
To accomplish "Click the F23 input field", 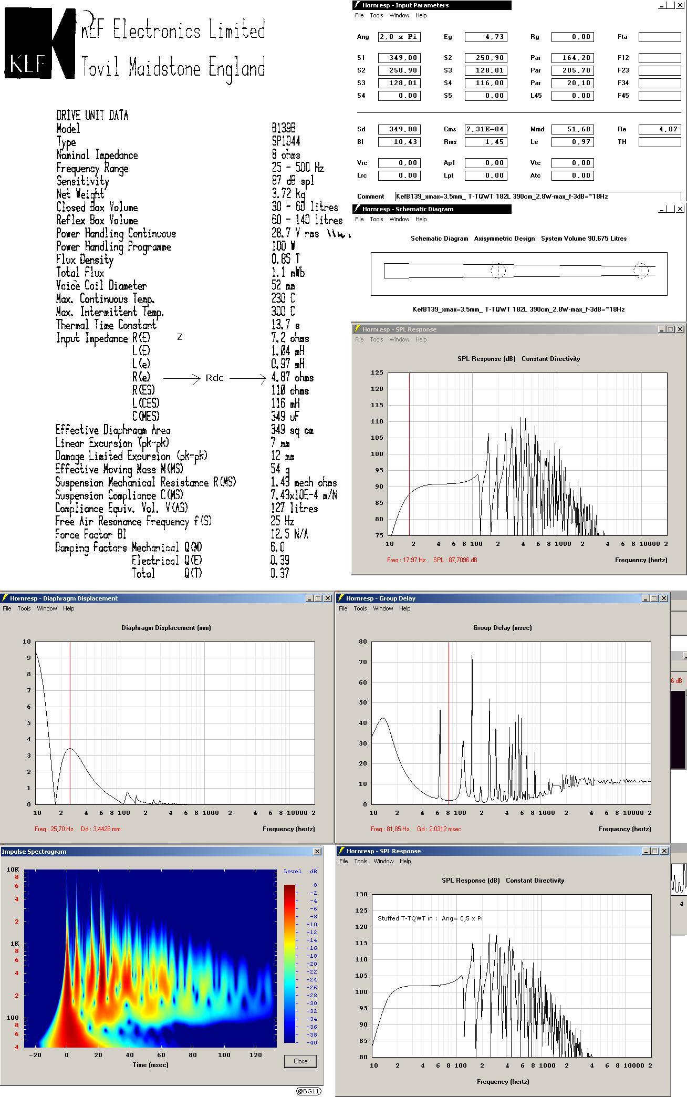I will pos(660,70).
